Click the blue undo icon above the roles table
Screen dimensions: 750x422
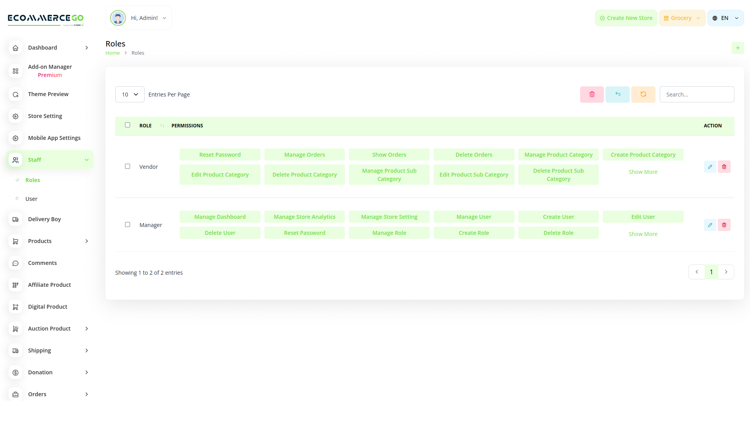click(617, 94)
